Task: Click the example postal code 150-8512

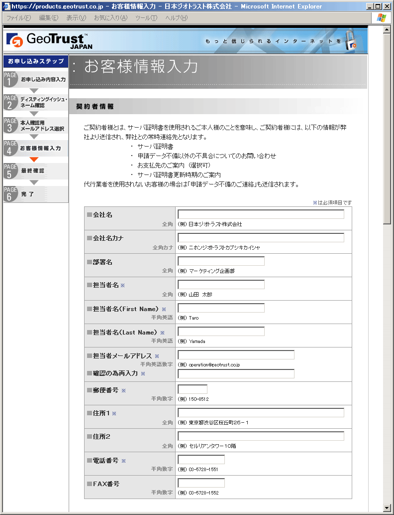Action: 198,399
